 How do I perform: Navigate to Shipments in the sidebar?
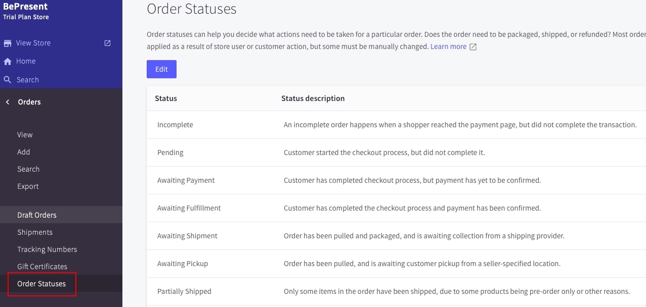click(35, 232)
